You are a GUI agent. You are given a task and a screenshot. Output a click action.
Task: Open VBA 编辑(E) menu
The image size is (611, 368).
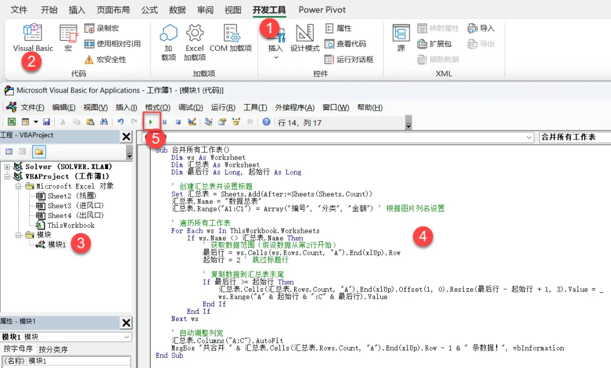click(x=64, y=107)
